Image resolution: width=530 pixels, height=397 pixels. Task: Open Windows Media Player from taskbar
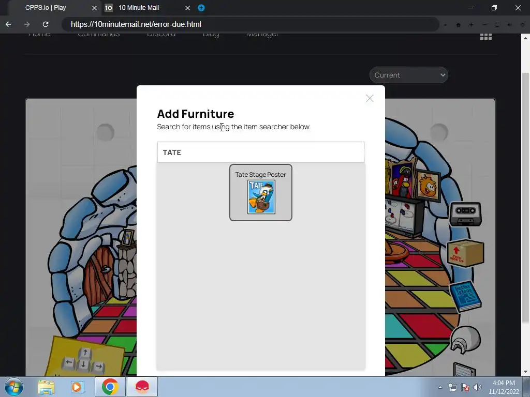(x=77, y=387)
